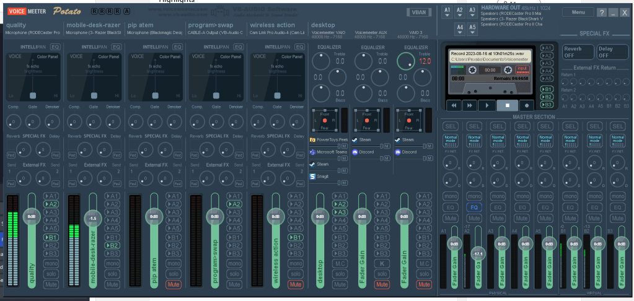Click the Microsoft Teams app icon

click(x=312, y=152)
